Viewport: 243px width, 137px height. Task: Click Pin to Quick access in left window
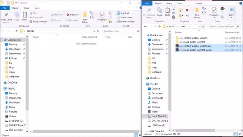(x=6, y=18)
